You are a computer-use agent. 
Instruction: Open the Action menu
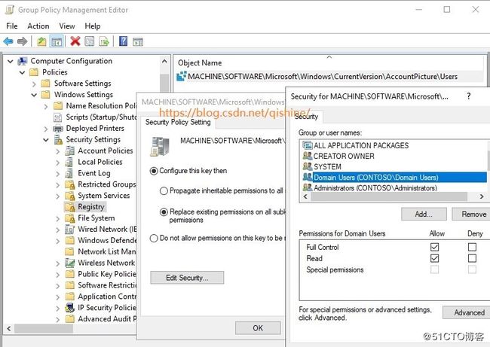pos(38,26)
